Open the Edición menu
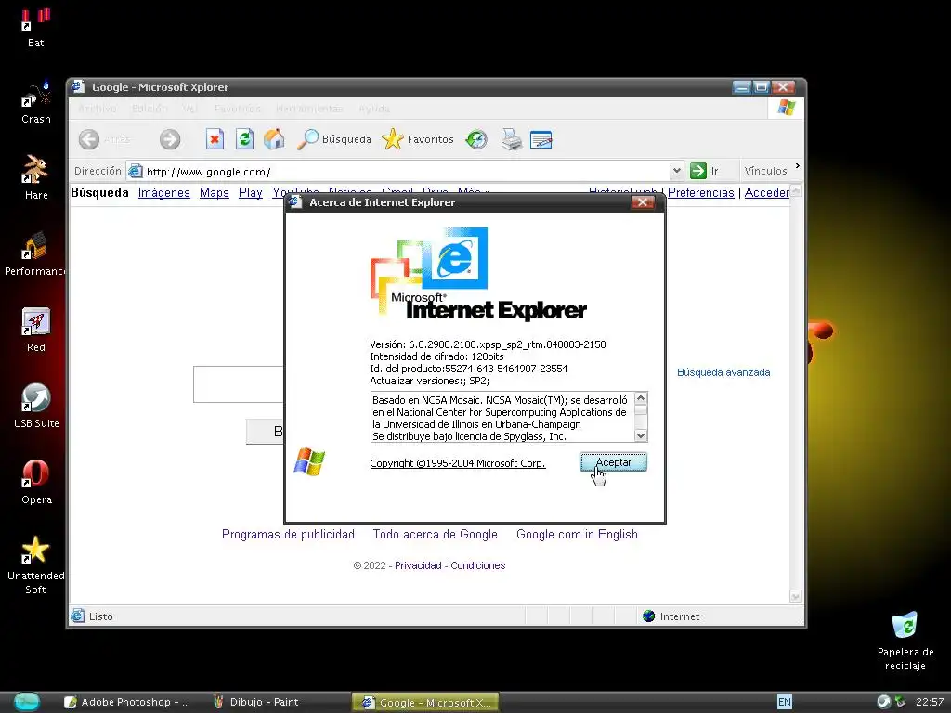The height and width of the screenshot is (713, 951). pos(150,109)
